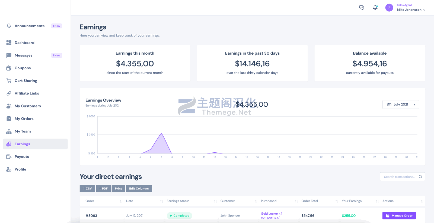
Task: Go to next month with chevron arrow
Action: pyautogui.click(x=414, y=105)
